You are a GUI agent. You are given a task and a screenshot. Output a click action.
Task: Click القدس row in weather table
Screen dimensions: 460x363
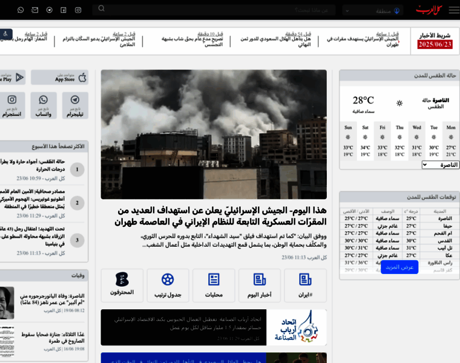point(399,241)
